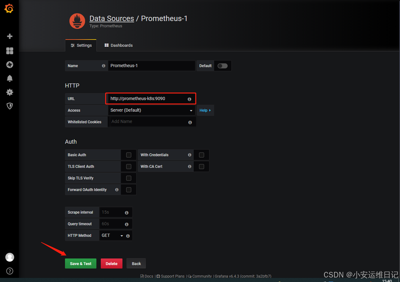The image size is (400, 282).
Task: Click the user avatar icon
Action: coord(10,257)
